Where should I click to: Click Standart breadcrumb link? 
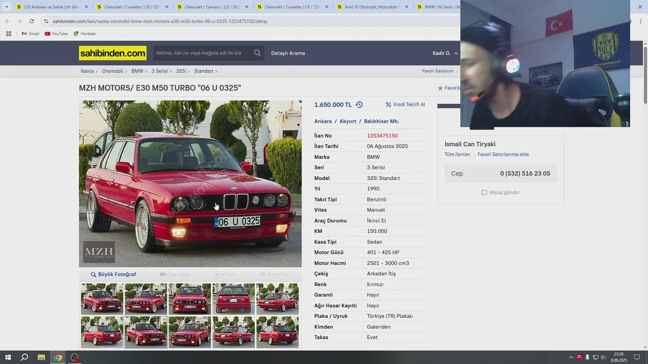tap(204, 71)
